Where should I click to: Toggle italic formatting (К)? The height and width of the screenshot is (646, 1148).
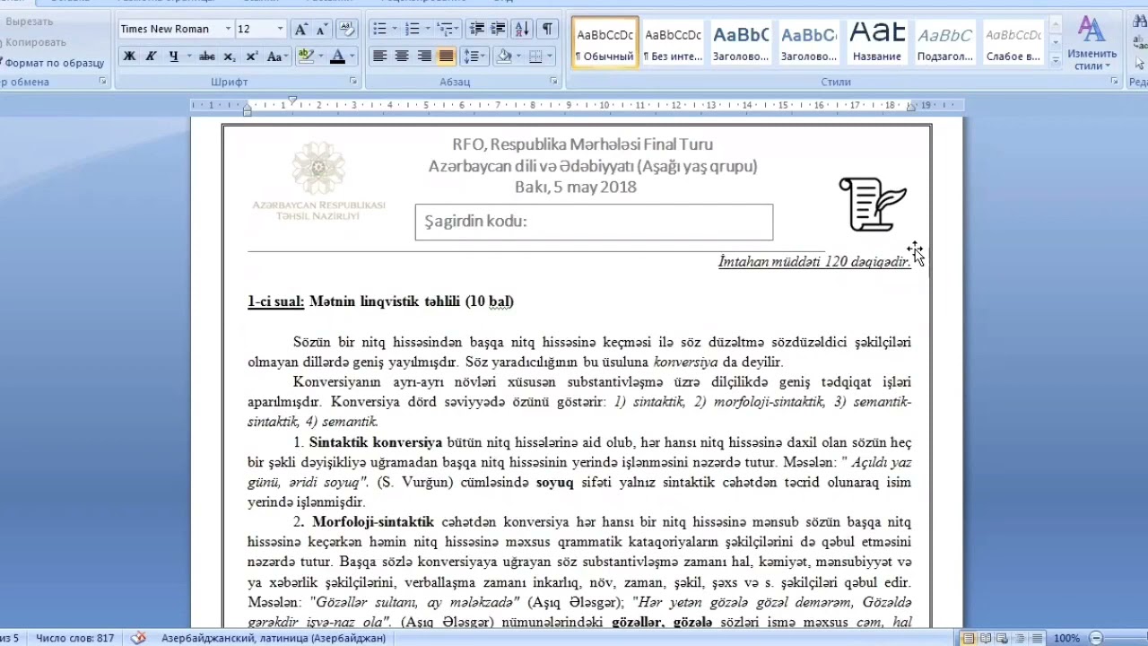(151, 57)
